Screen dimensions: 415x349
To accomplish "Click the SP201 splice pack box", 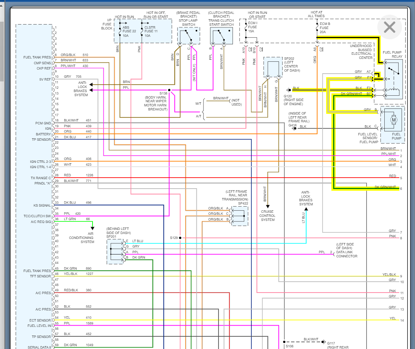I will tap(115, 252).
